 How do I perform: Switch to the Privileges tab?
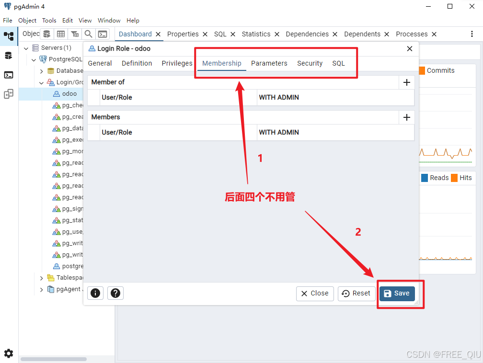[x=177, y=63]
